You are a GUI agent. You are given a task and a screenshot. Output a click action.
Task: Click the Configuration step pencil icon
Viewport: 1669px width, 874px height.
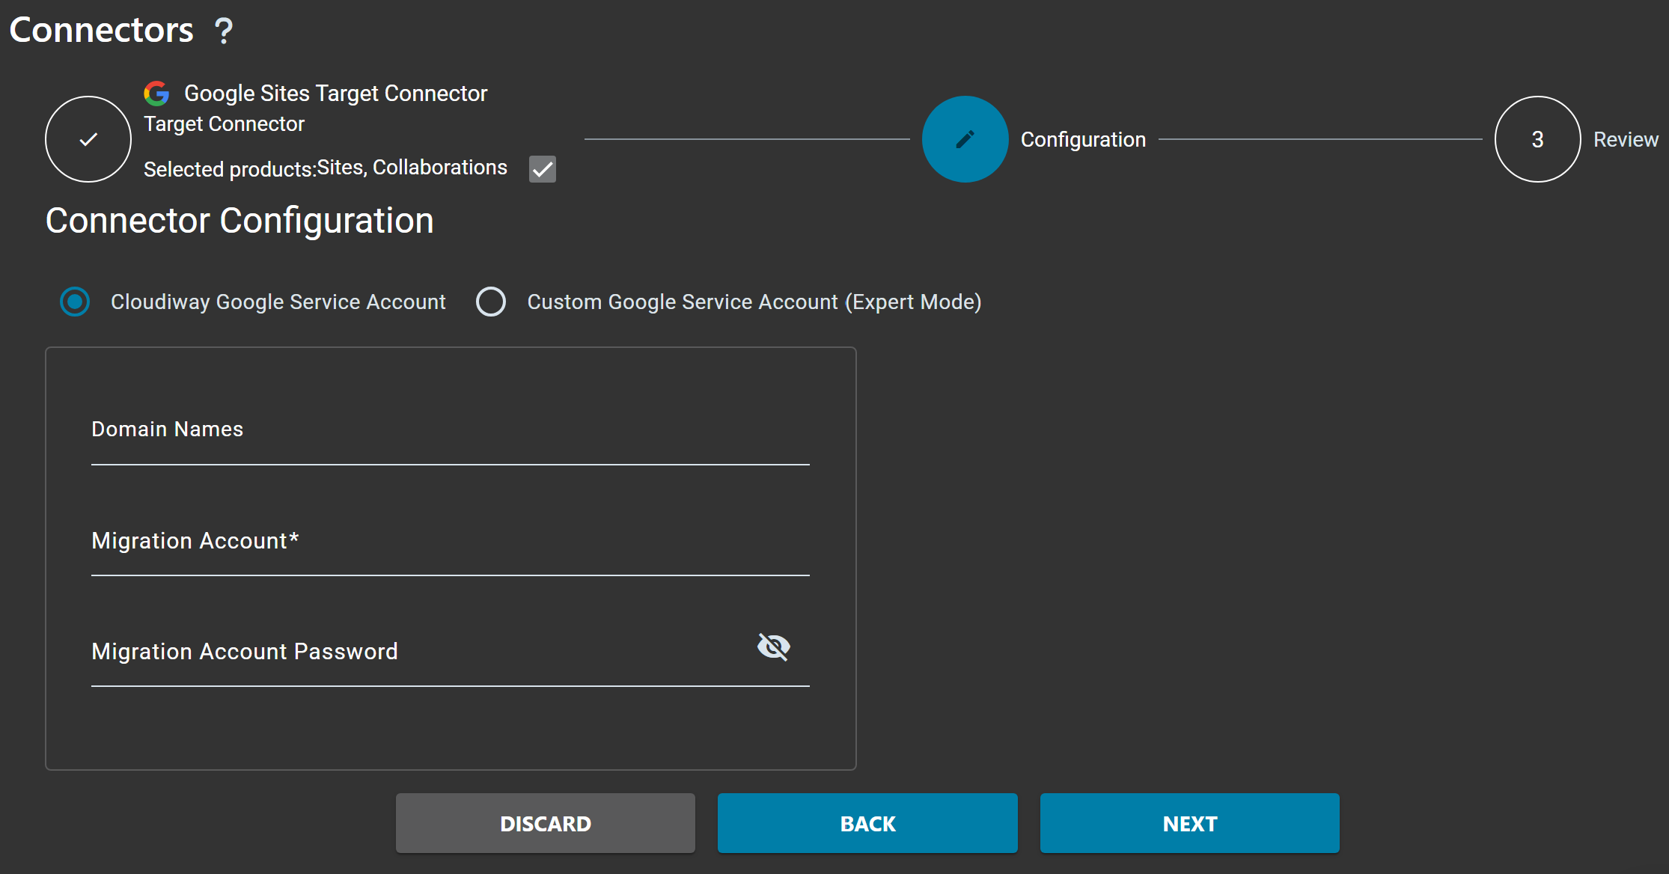[965, 139]
